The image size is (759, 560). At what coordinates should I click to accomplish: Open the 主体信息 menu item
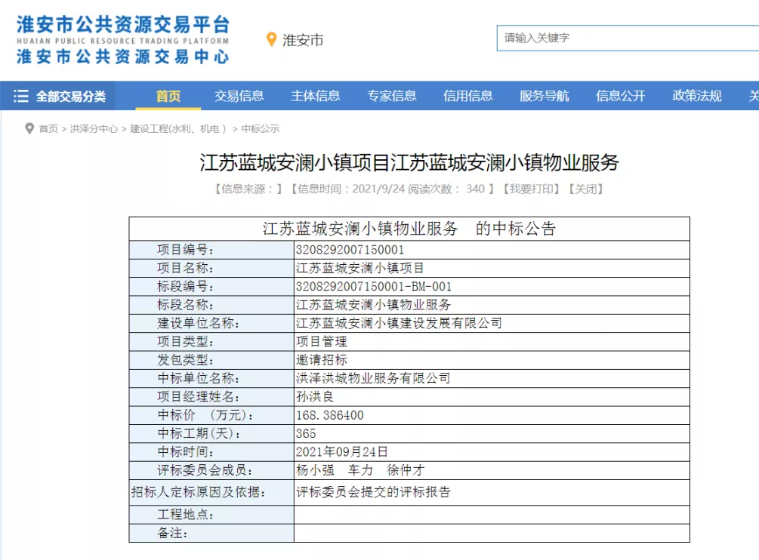316,96
